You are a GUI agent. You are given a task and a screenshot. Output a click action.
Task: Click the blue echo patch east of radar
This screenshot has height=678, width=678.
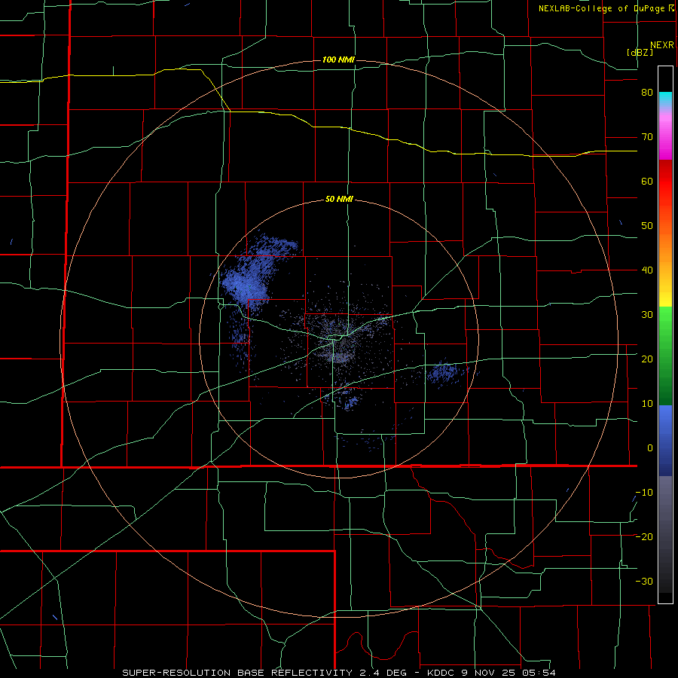(x=445, y=373)
